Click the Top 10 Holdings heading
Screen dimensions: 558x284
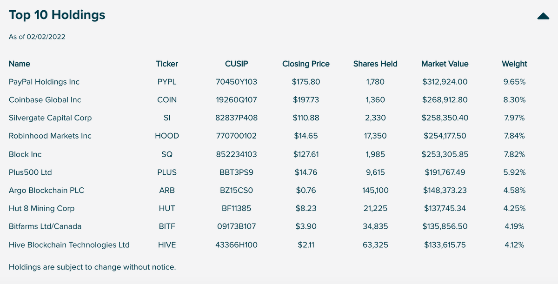click(57, 15)
